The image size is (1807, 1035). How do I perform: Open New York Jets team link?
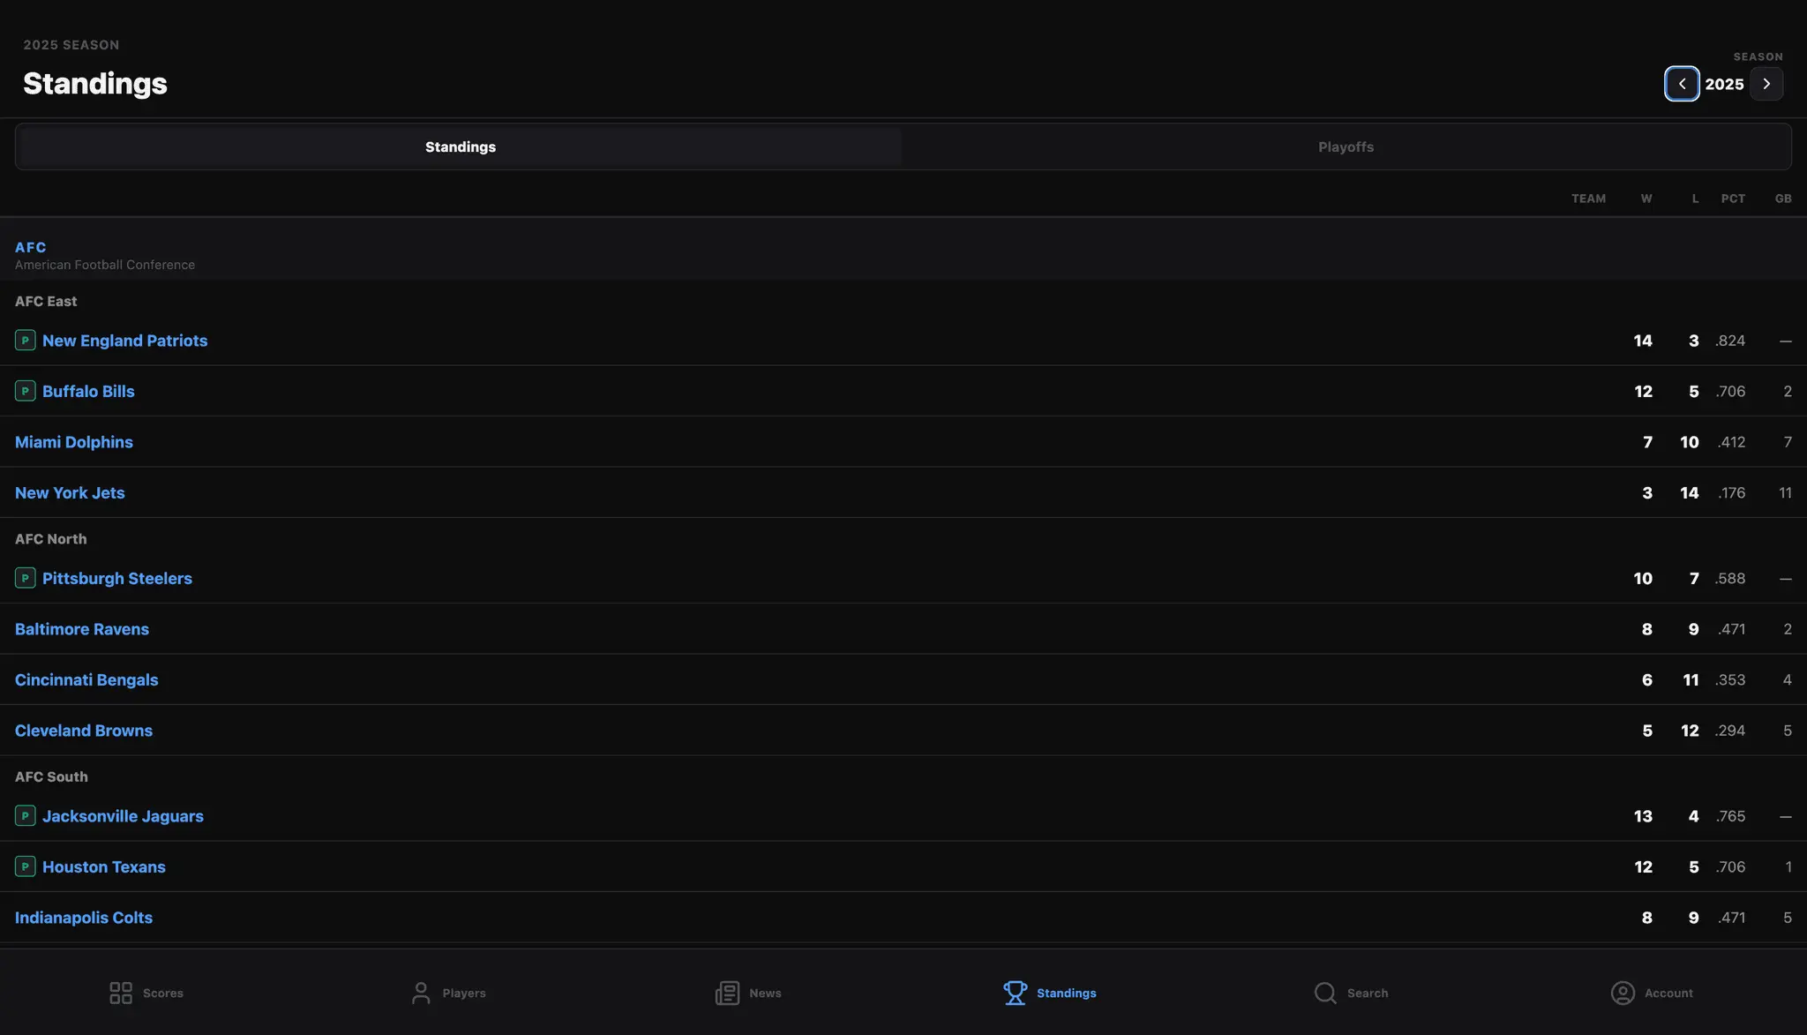[x=70, y=492]
